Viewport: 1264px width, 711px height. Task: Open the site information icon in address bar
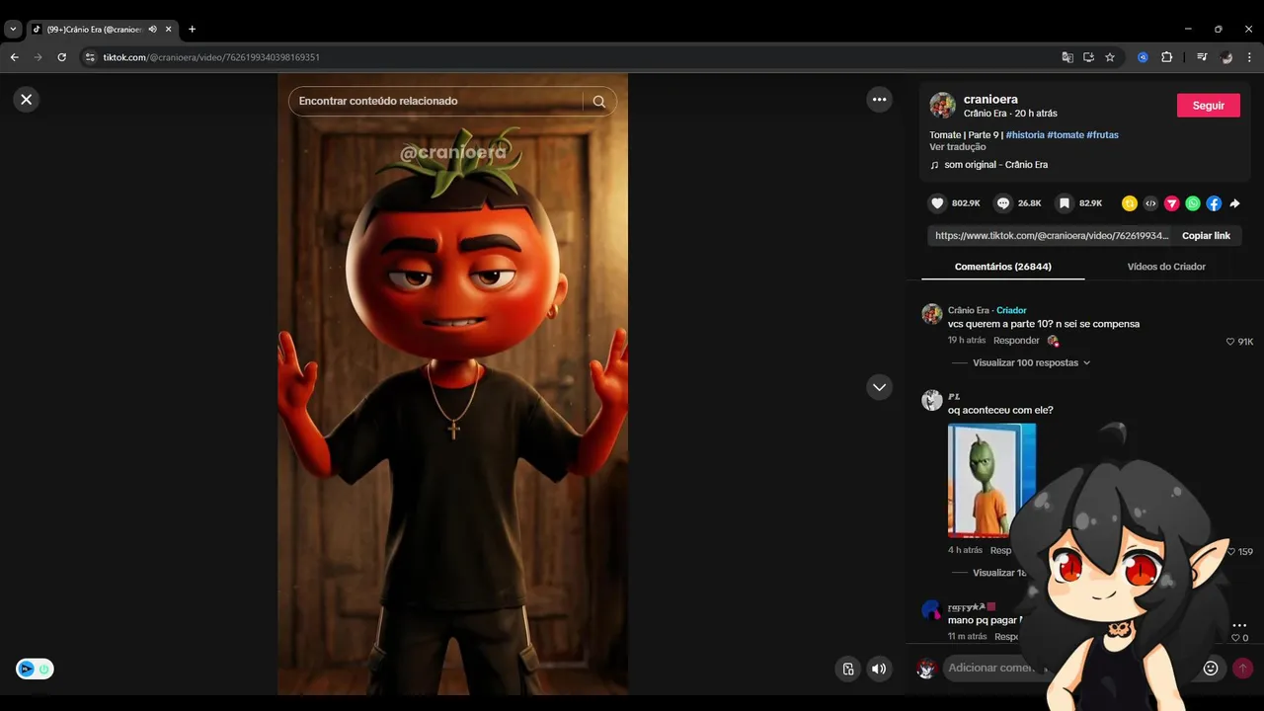[90, 57]
